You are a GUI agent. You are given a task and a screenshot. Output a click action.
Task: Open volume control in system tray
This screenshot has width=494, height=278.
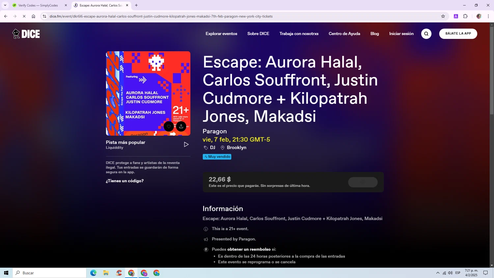click(450, 273)
